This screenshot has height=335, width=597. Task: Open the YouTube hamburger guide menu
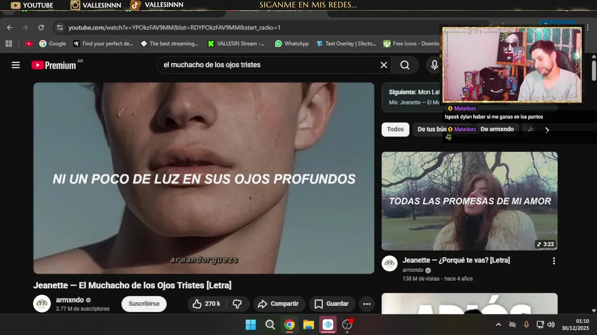click(16, 65)
